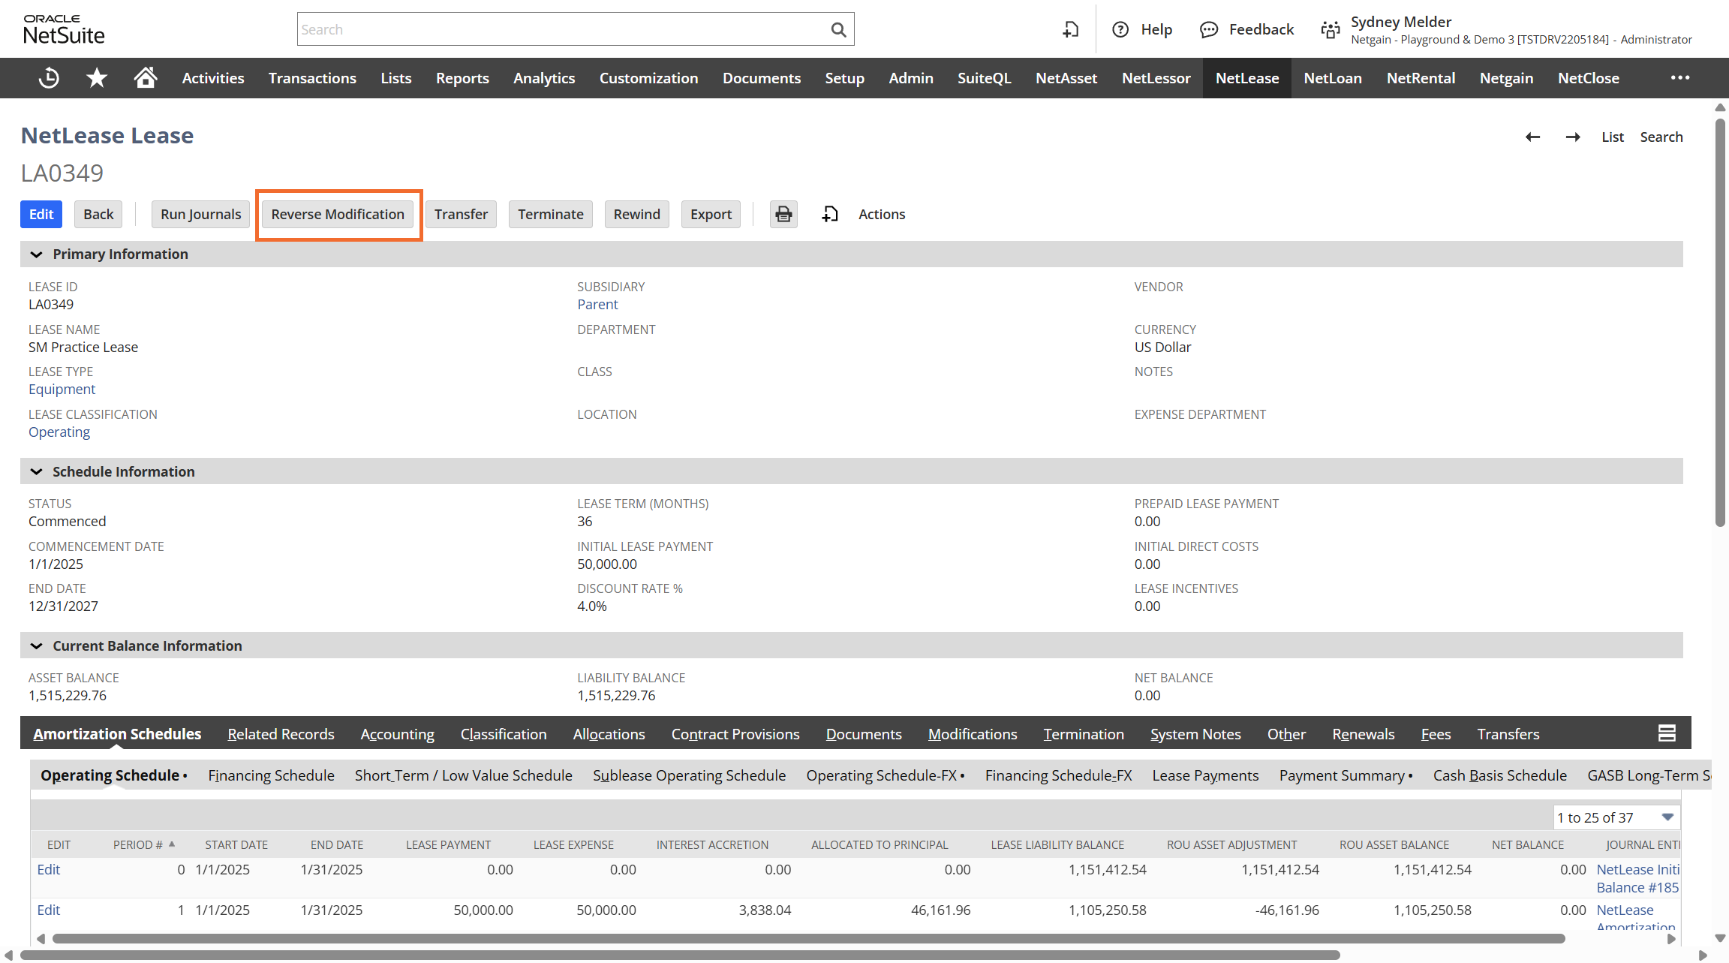Image resolution: width=1729 pixels, height=963 pixels.
Task: Click Edit link on period 1 row
Action: tap(49, 910)
